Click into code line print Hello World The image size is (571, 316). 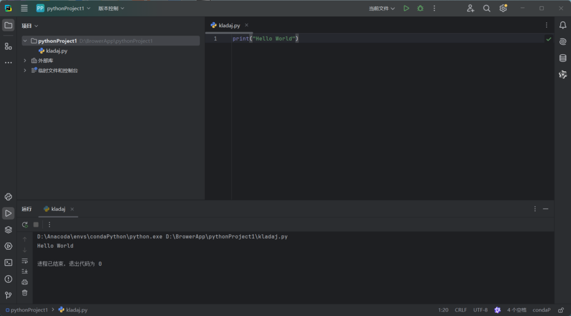pyautogui.click(x=265, y=38)
